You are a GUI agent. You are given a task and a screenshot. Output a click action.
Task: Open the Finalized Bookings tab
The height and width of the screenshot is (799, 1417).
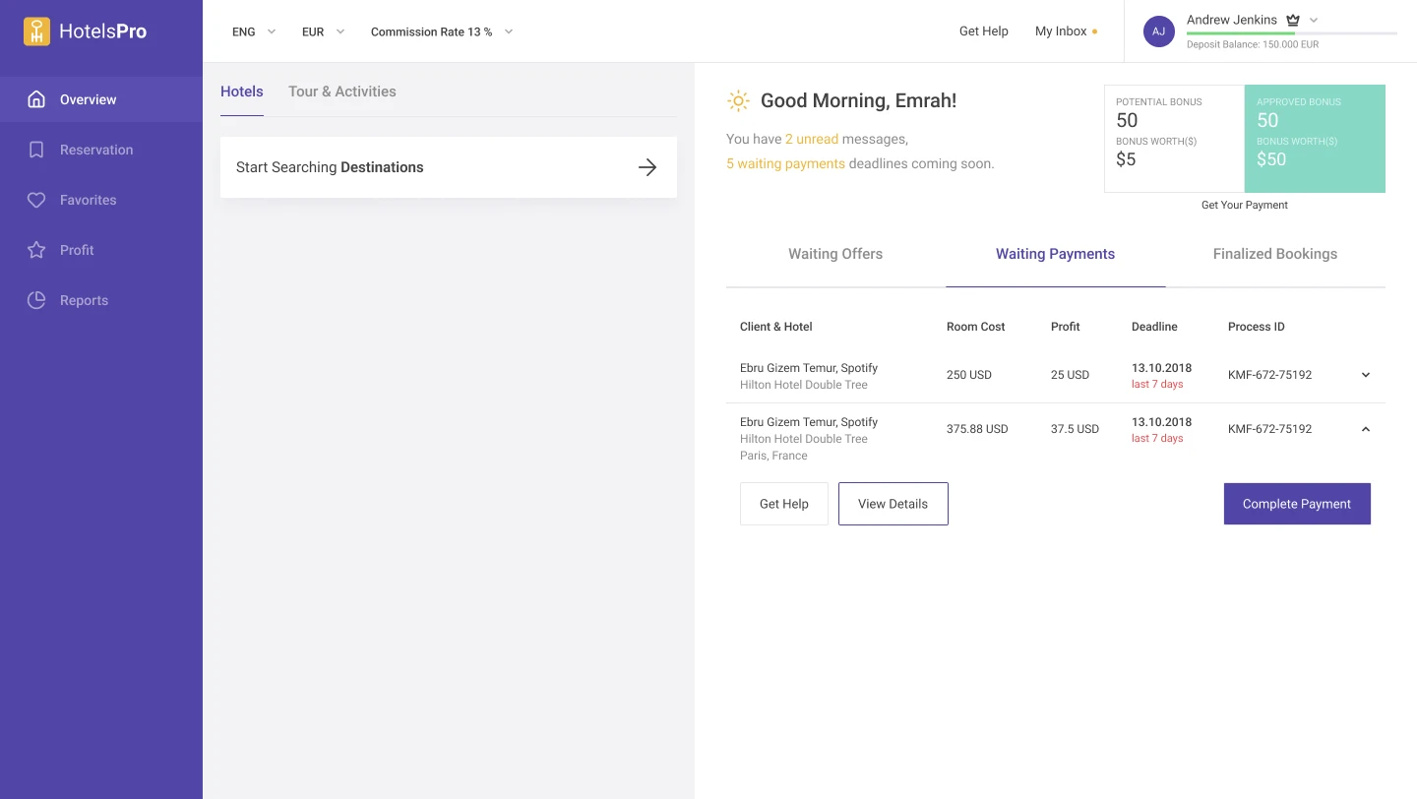(1275, 254)
